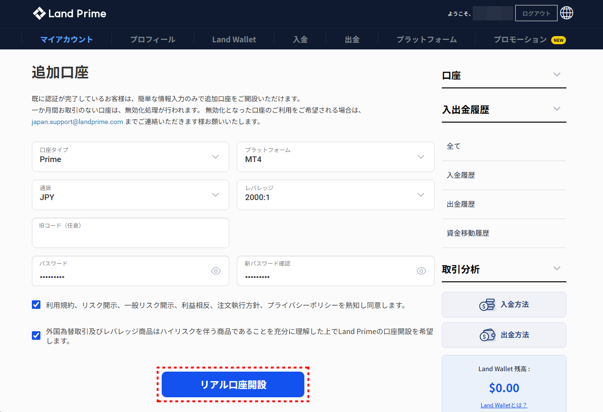This screenshot has width=603, height=412.
Task: Click the Land Prime logo
Action: click(69, 13)
